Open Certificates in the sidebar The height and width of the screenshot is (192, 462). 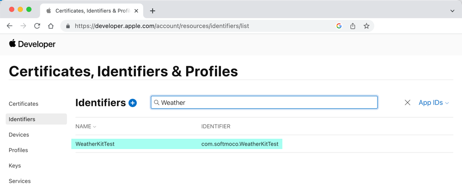point(24,104)
